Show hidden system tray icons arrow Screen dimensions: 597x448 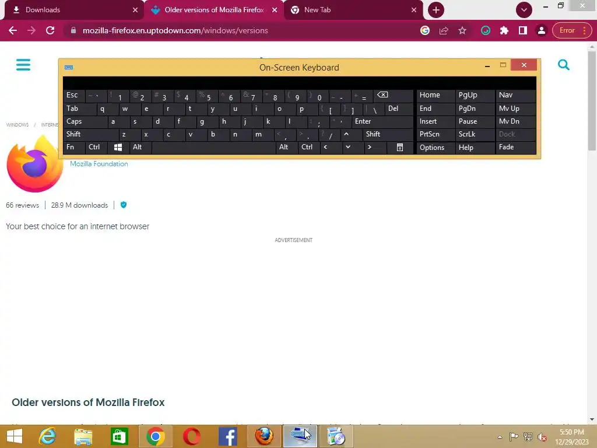[x=500, y=437]
